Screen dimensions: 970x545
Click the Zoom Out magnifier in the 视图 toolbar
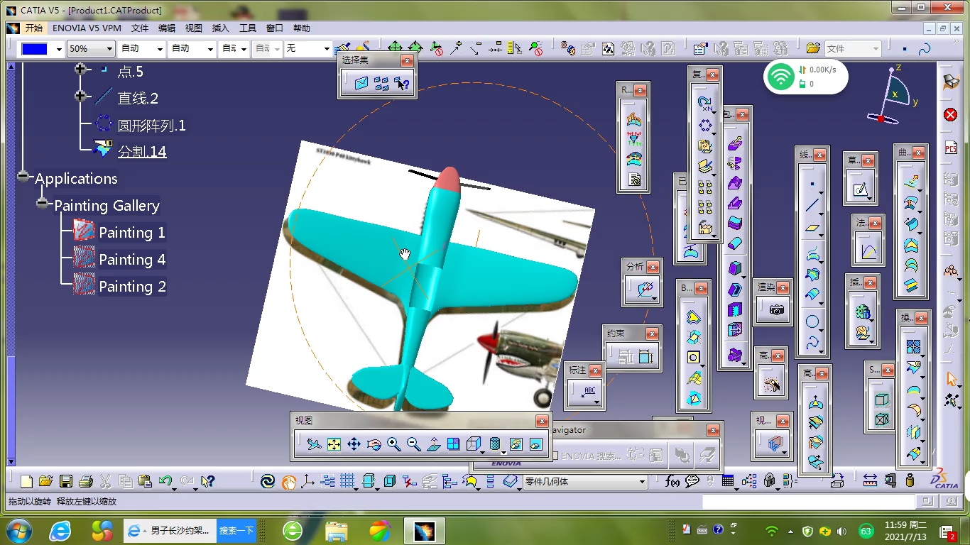tap(413, 445)
